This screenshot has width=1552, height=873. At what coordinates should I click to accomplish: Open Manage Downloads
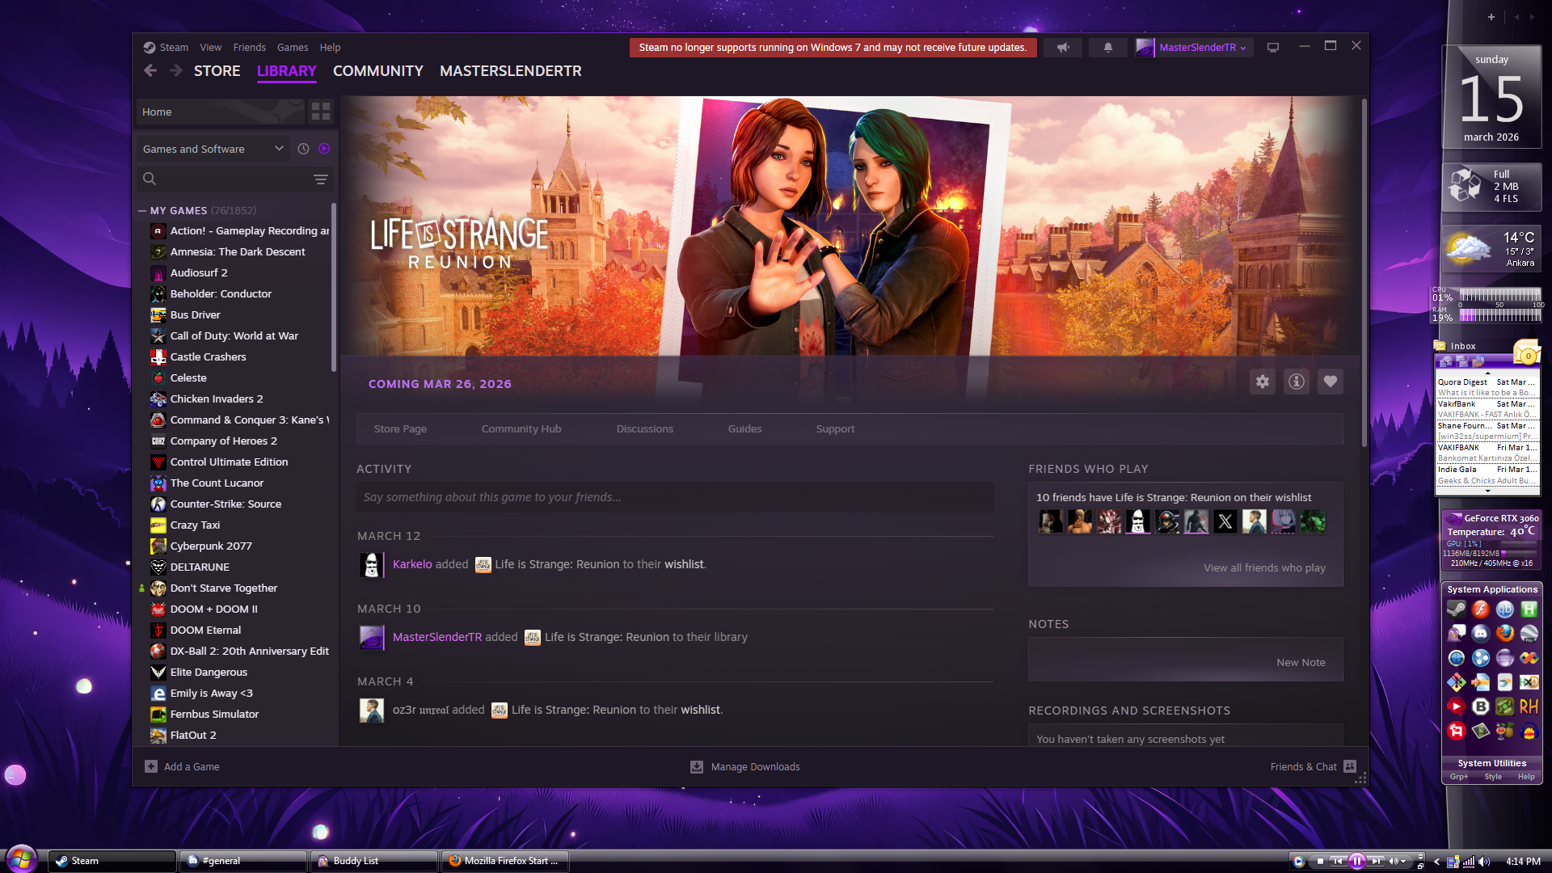[x=744, y=766]
